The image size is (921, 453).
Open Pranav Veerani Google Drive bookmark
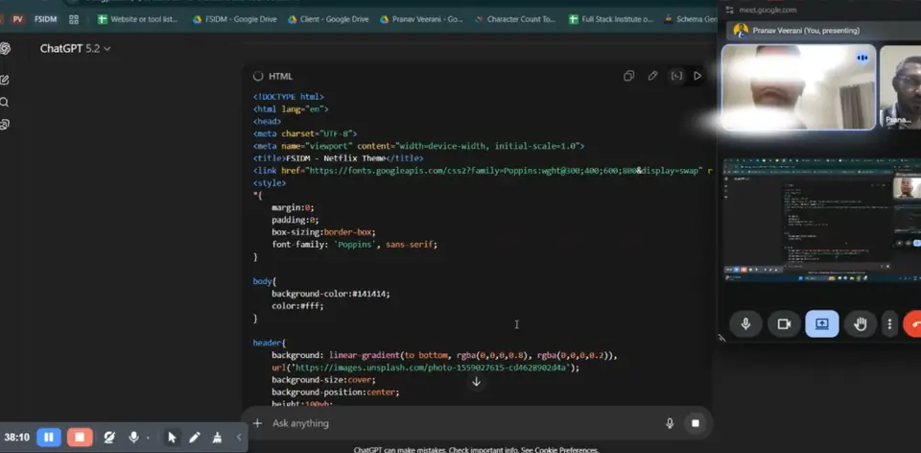[x=421, y=19]
